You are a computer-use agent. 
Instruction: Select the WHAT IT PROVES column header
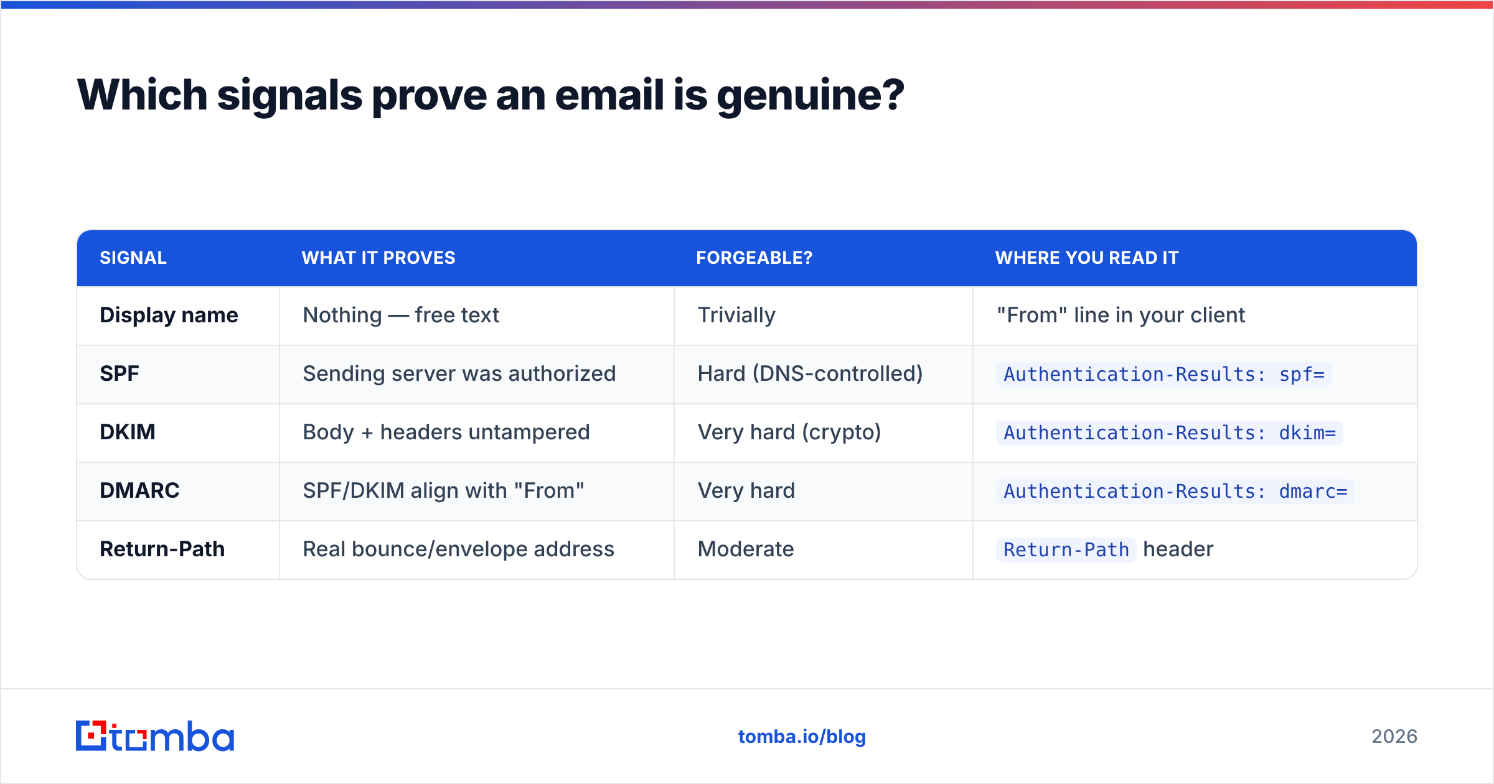pos(378,258)
